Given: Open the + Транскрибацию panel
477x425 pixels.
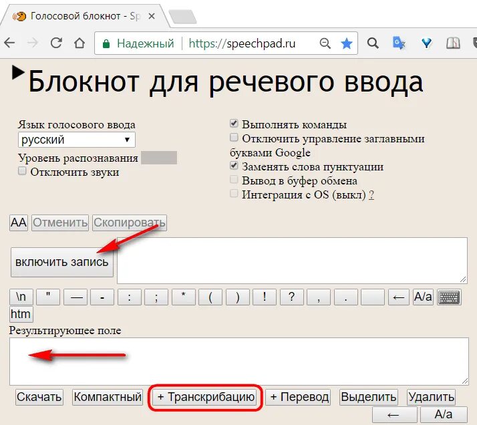Looking at the screenshot, I should pyautogui.click(x=206, y=397).
